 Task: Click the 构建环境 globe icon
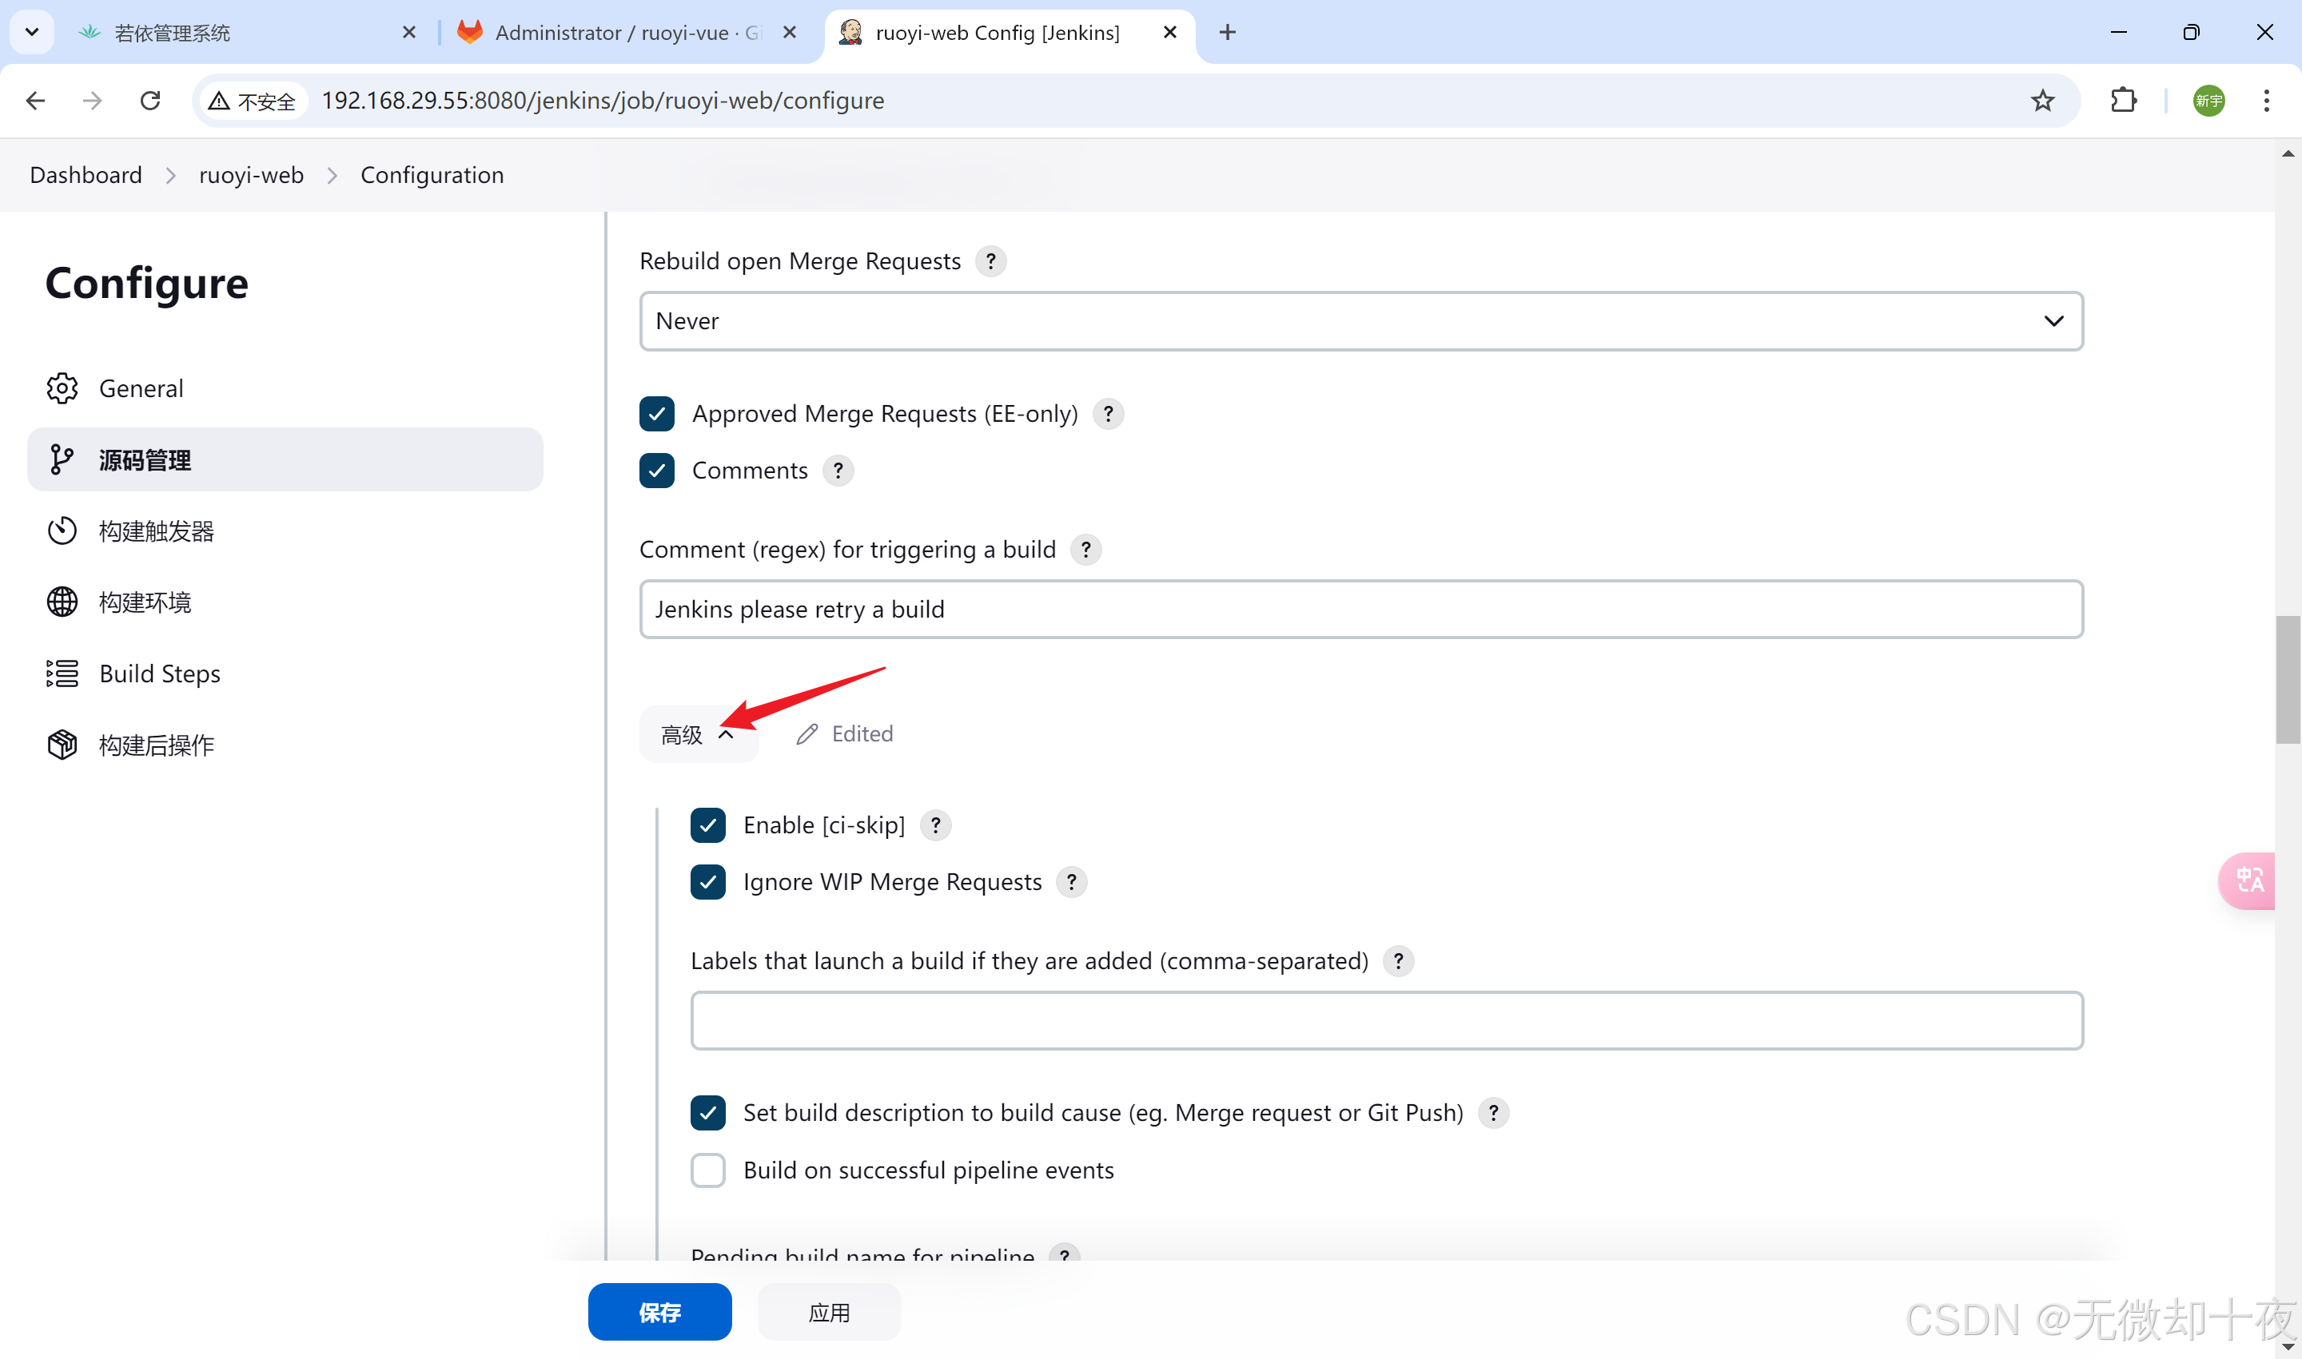click(x=62, y=602)
